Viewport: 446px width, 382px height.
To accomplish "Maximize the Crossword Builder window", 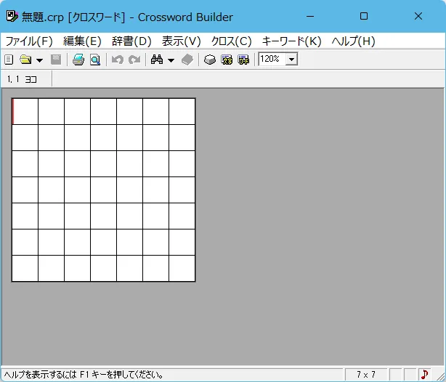I will point(364,16).
